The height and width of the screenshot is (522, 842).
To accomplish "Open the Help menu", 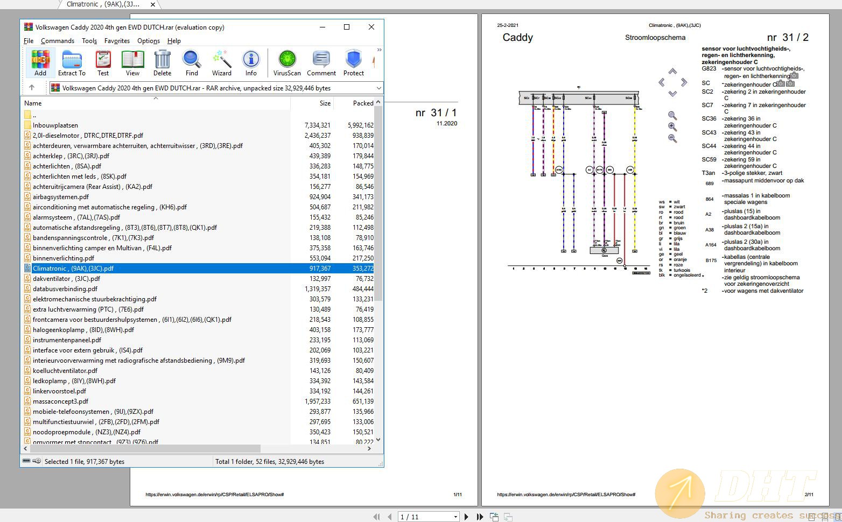I will (x=174, y=41).
